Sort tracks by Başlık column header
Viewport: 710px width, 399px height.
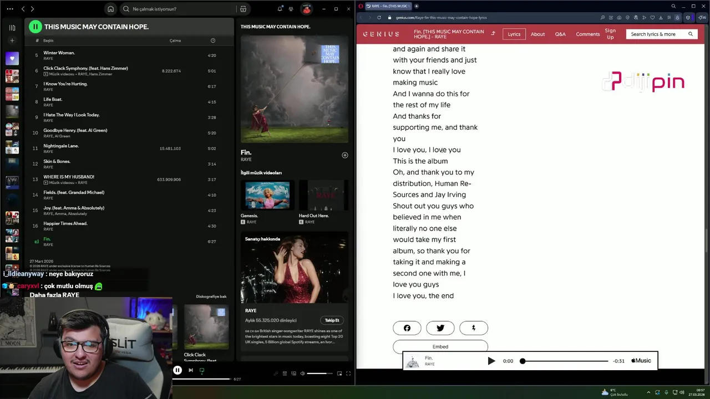pyautogui.click(x=48, y=40)
